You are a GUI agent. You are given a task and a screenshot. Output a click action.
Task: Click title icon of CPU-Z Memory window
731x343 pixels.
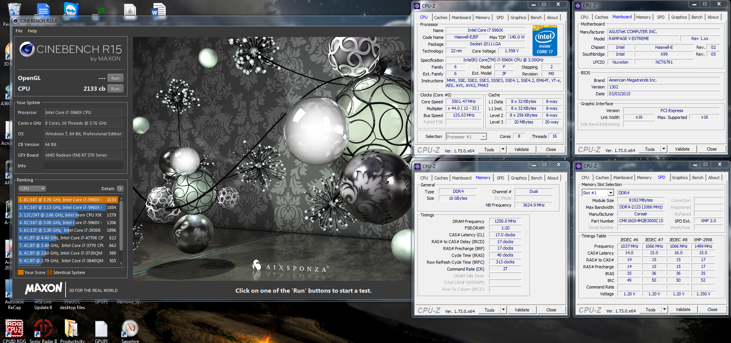(x=417, y=166)
